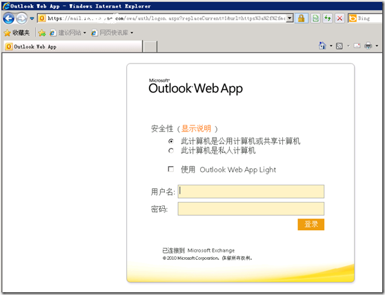Image resolution: width=385 pixels, height=295 pixels.
Task: Open a new blank tab
Action: (x=150, y=47)
